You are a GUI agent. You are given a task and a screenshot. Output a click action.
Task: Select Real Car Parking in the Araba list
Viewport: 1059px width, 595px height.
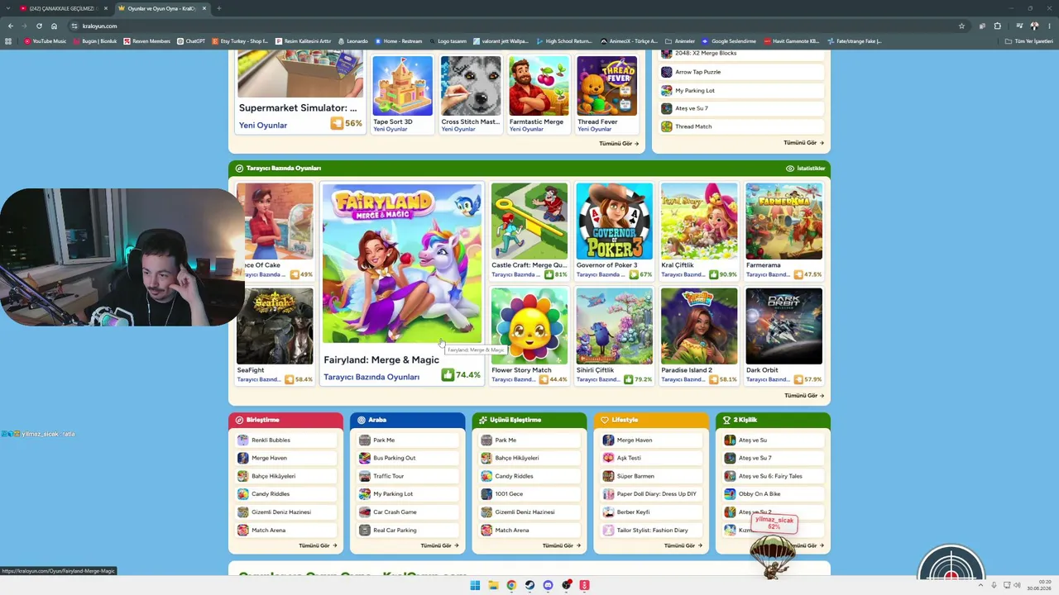pyautogui.click(x=407, y=531)
